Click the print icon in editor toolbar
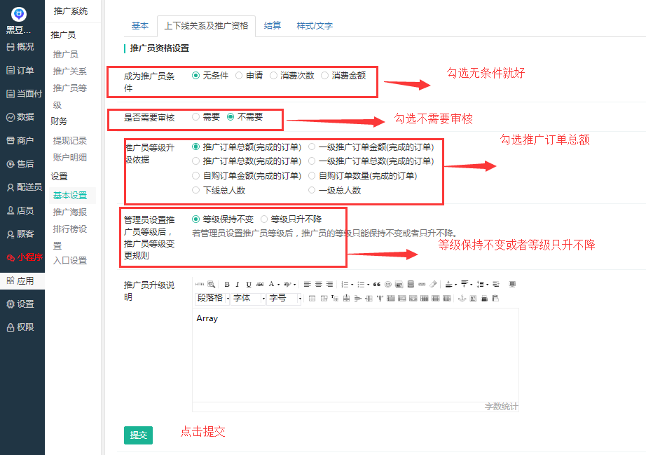 pos(484,299)
